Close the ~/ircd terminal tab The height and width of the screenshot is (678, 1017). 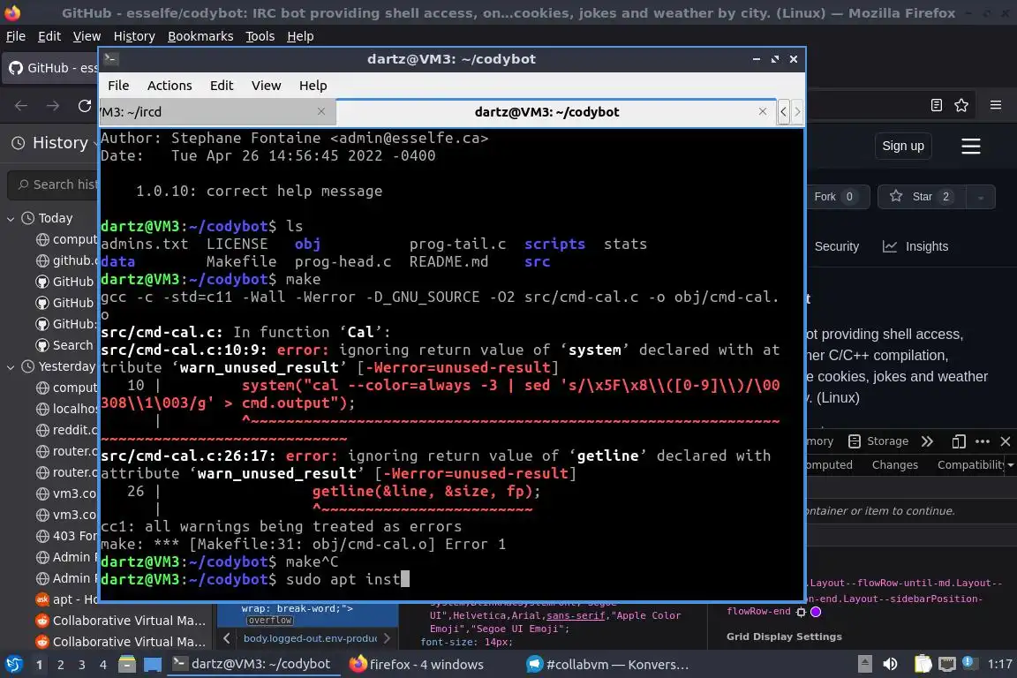(321, 111)
